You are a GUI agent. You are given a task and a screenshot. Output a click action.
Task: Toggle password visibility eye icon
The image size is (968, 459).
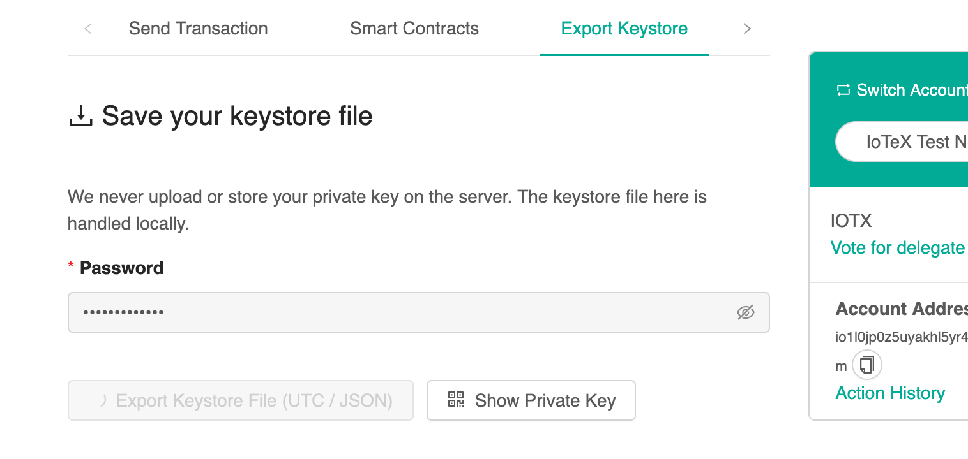[745, 312]
